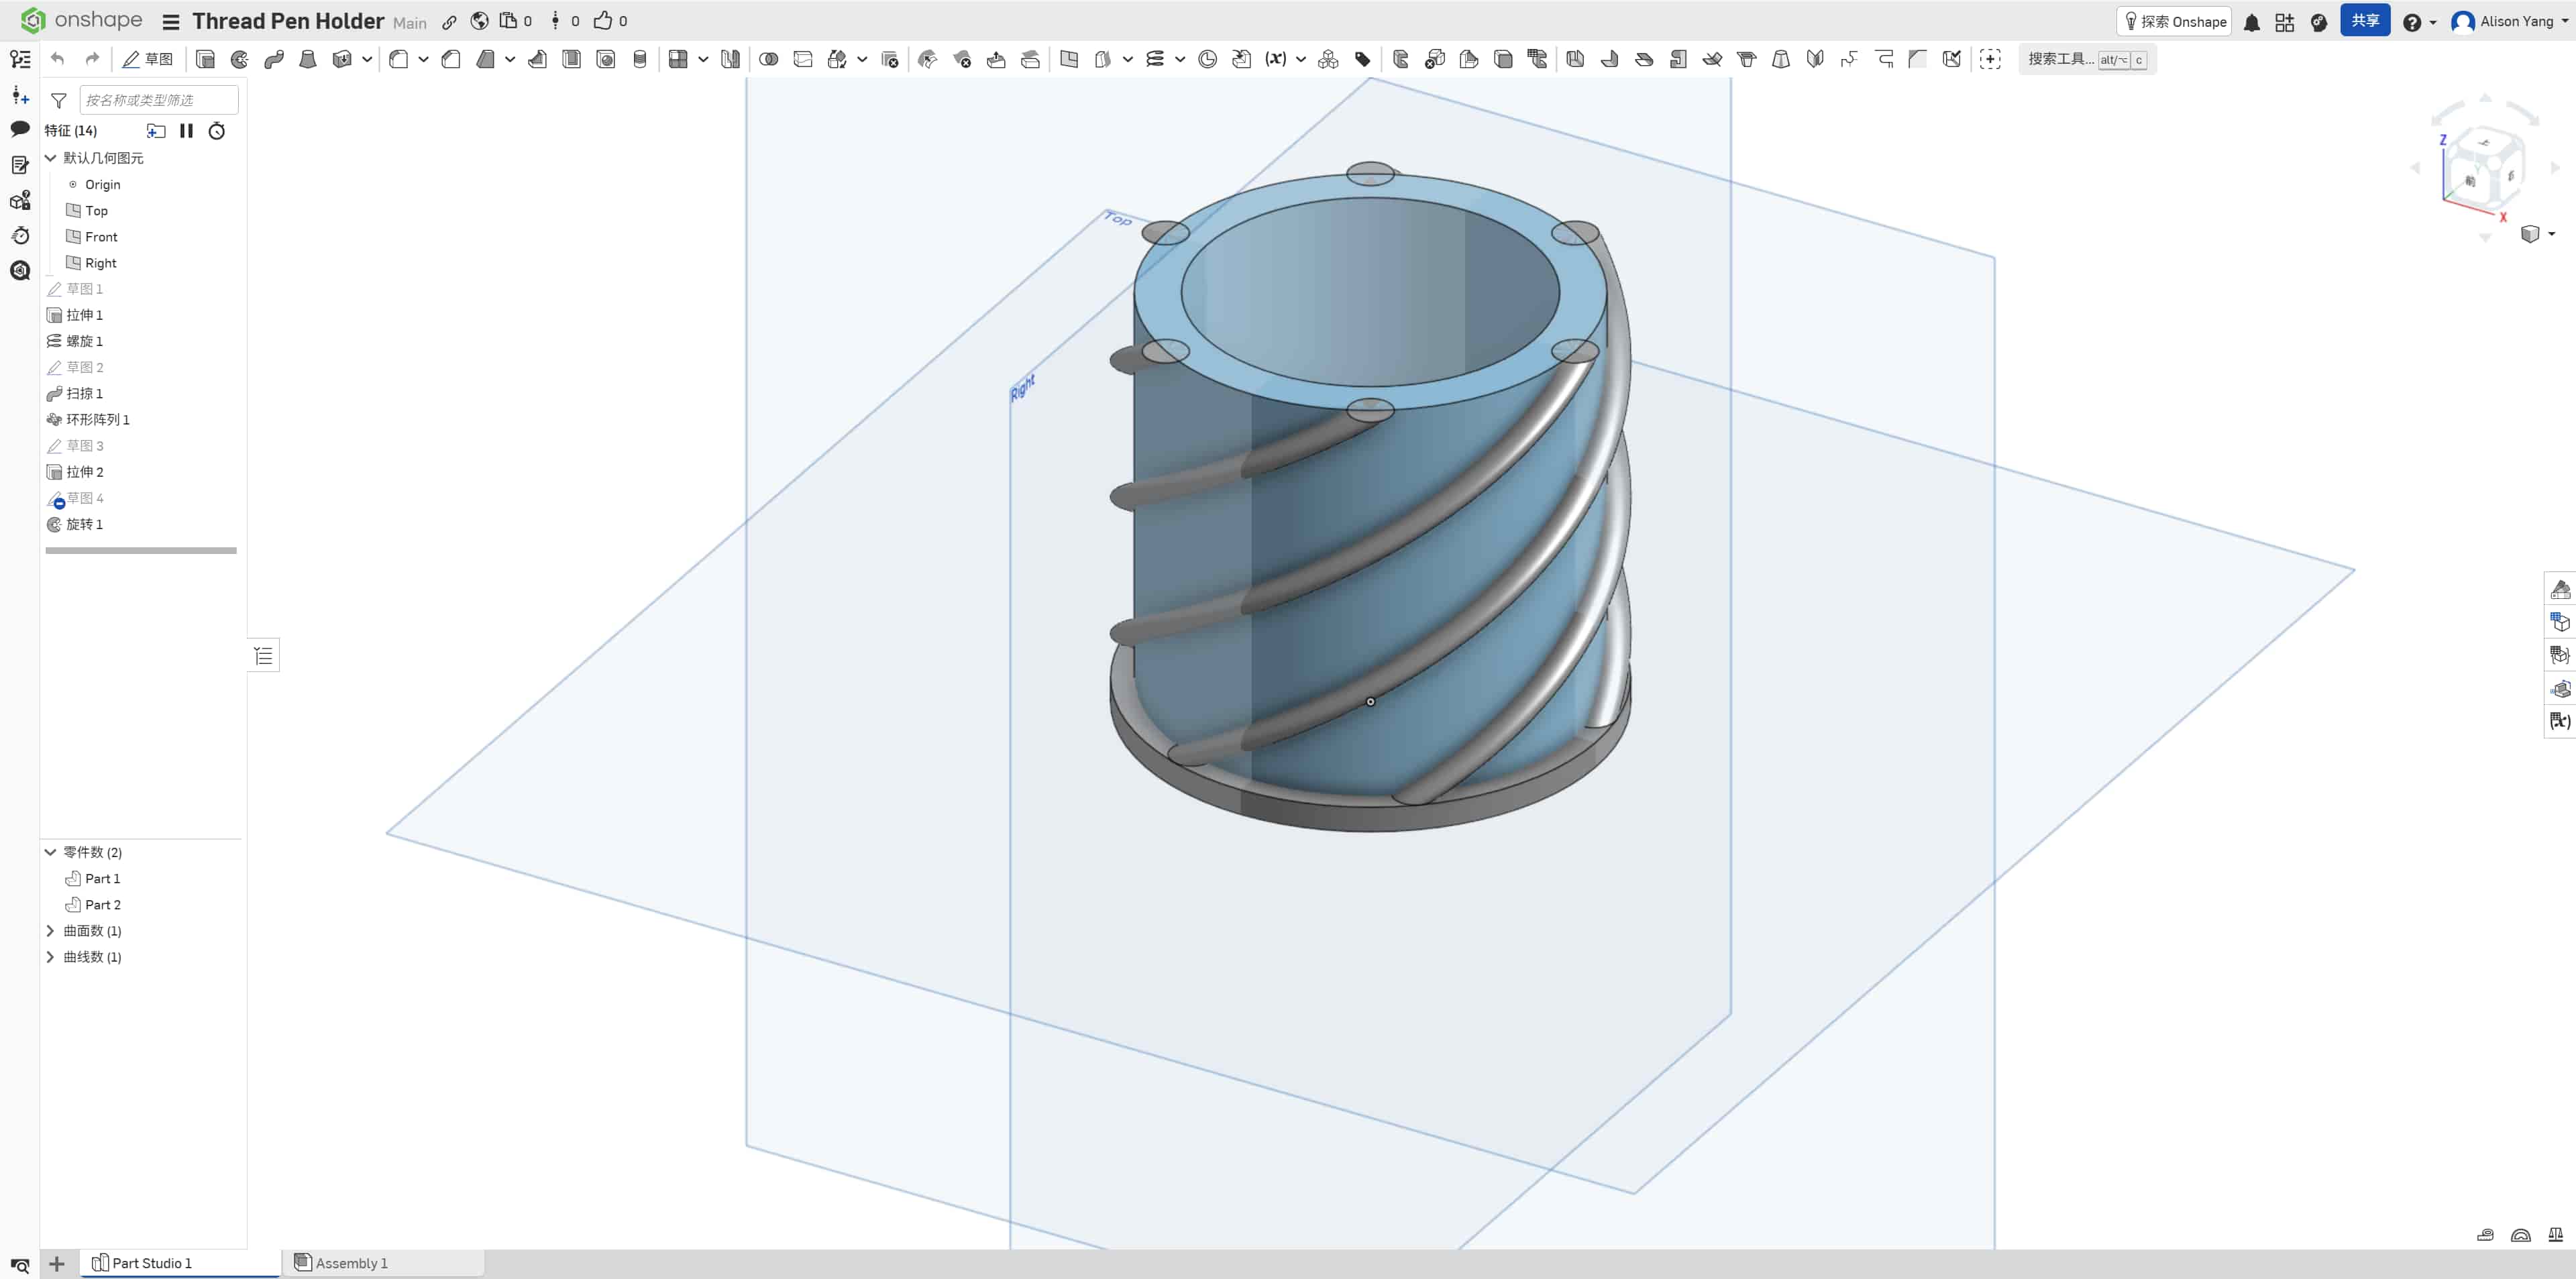The image size is (2576, 1279).
Task: Click the copy link icon by title
Action: pyautogui.click(x=450, y=22)
